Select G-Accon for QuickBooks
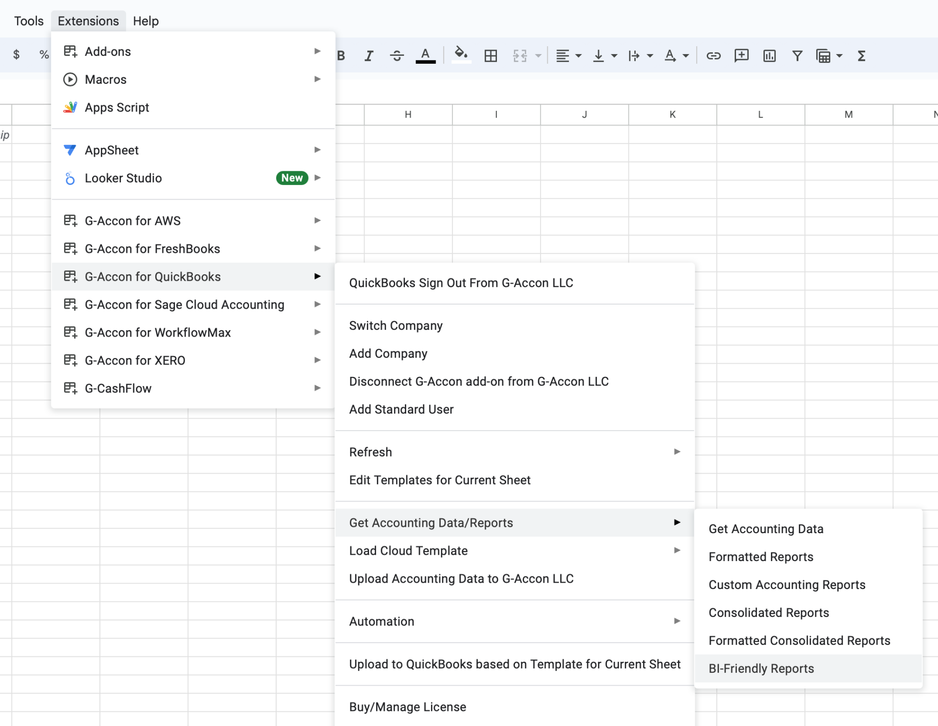This screenshot has height=726, width=938. [x=193, y=276]
